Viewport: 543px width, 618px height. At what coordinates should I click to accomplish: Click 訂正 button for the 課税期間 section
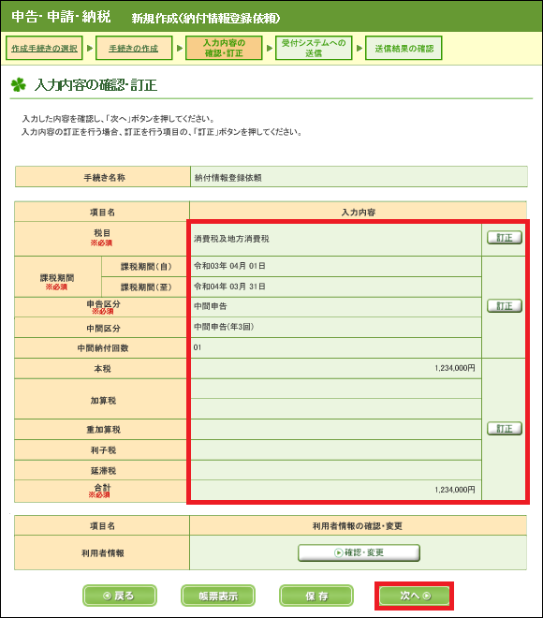tap(505, 306)
